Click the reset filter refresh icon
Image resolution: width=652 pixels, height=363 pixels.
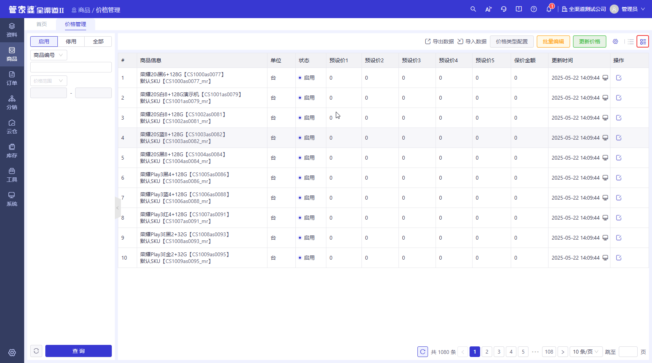point(36,351)
